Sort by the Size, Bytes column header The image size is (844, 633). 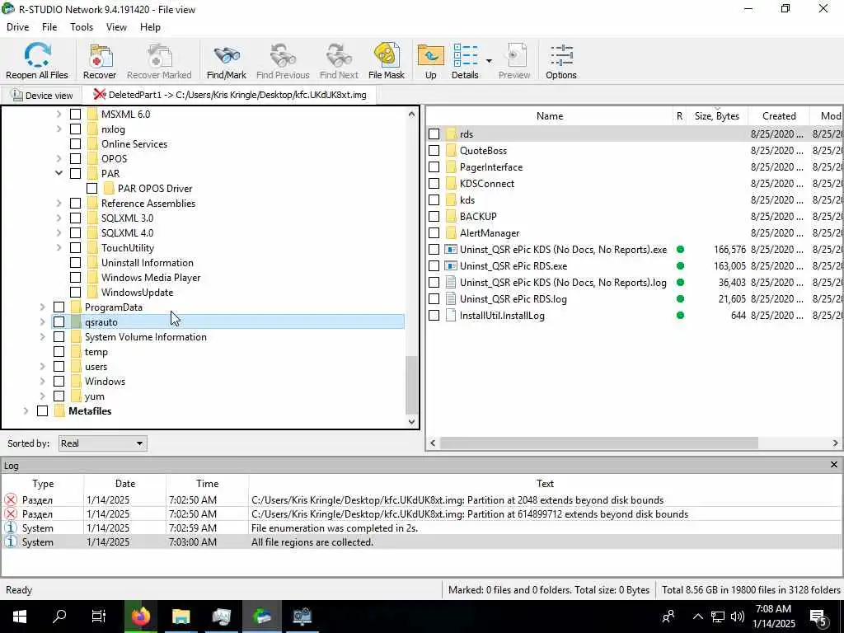717,115
